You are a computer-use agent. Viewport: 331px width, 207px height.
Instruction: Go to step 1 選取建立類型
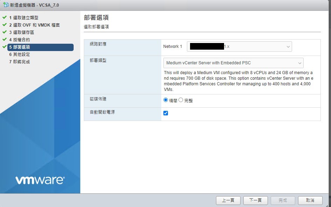[x=23, y=18]
